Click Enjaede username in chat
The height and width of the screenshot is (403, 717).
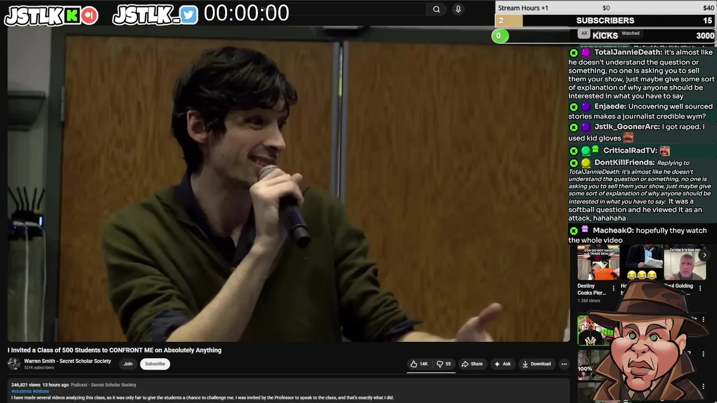610,106
